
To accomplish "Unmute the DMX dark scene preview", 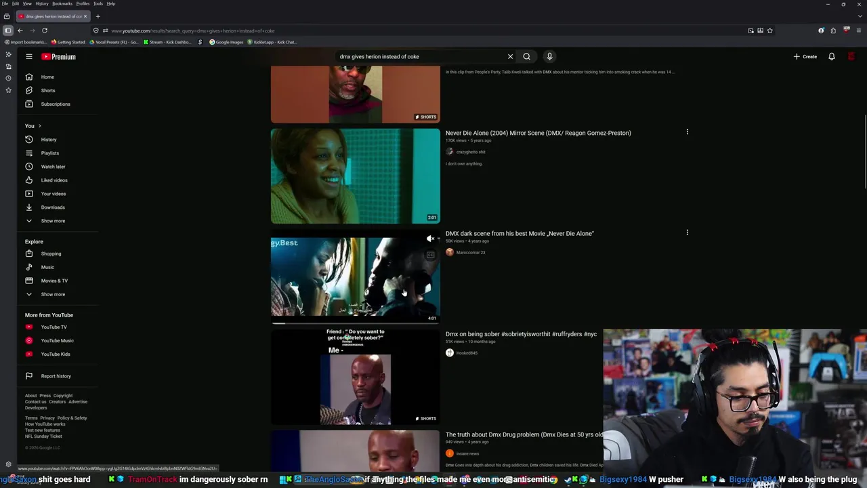I will 430,239.
